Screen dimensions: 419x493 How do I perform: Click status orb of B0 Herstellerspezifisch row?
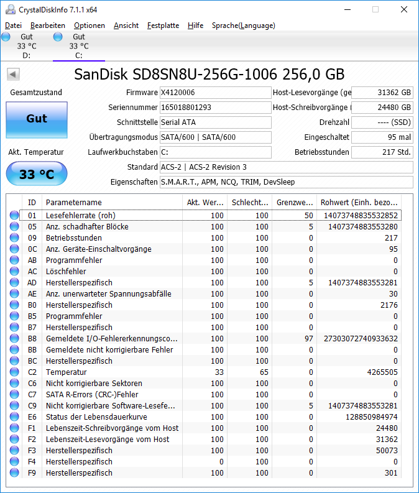(14, 305)
